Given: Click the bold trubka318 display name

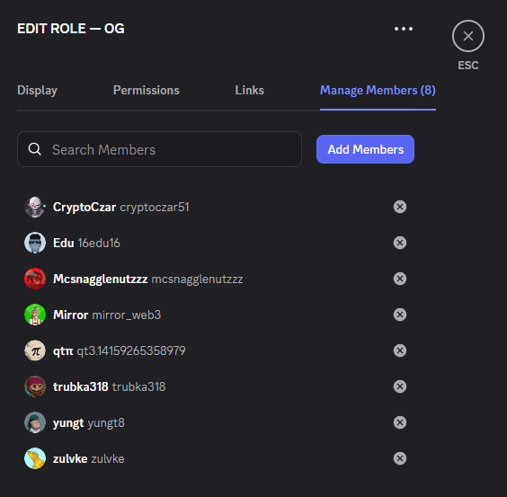Looking at the screenshot, I should (x=81, y=386).
